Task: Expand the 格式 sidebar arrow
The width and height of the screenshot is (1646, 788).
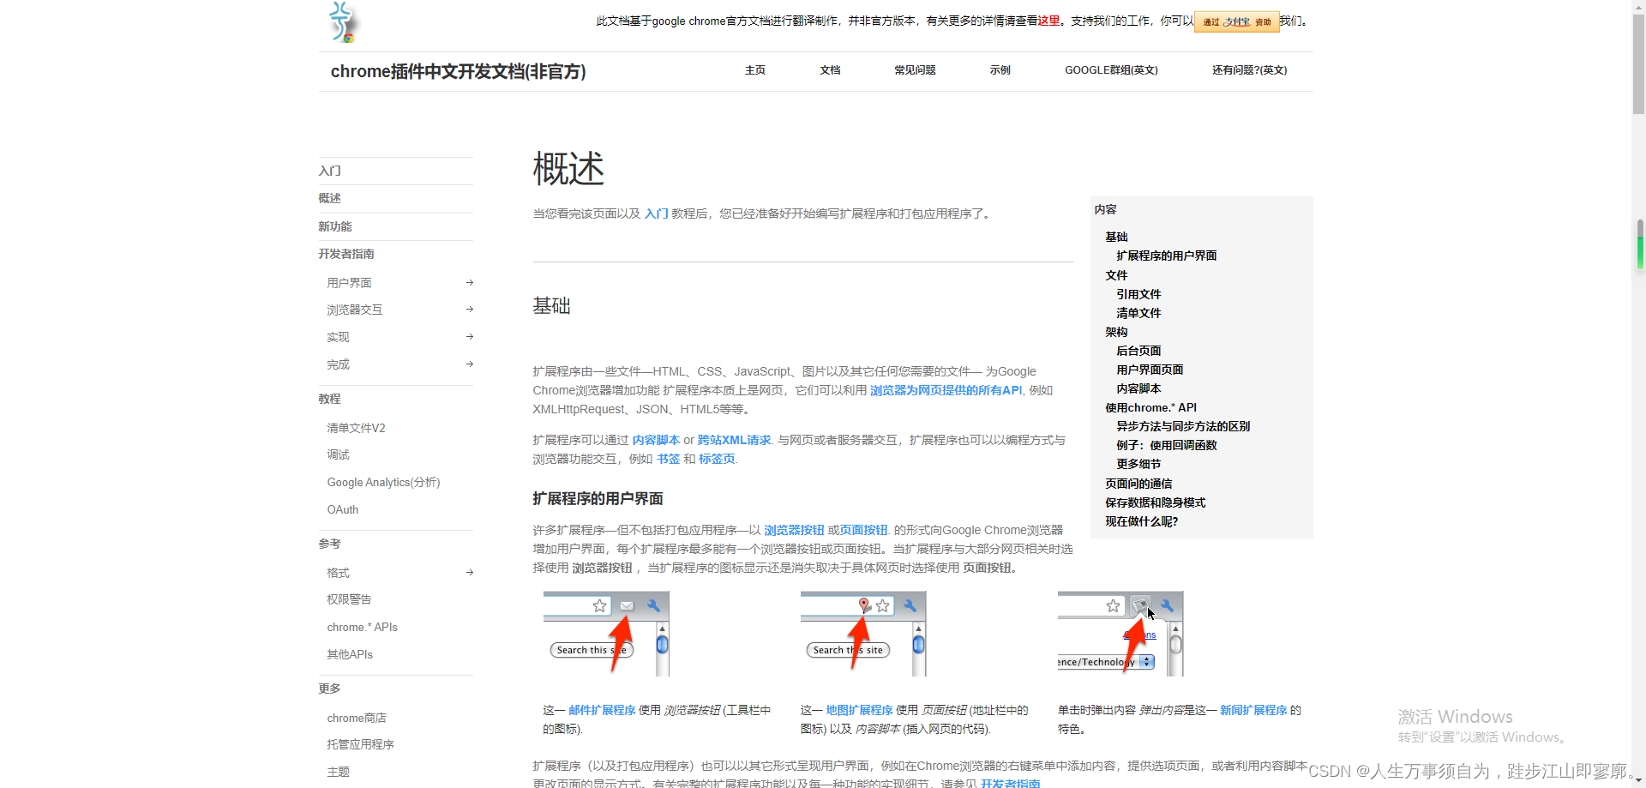Action: [469, 573]
